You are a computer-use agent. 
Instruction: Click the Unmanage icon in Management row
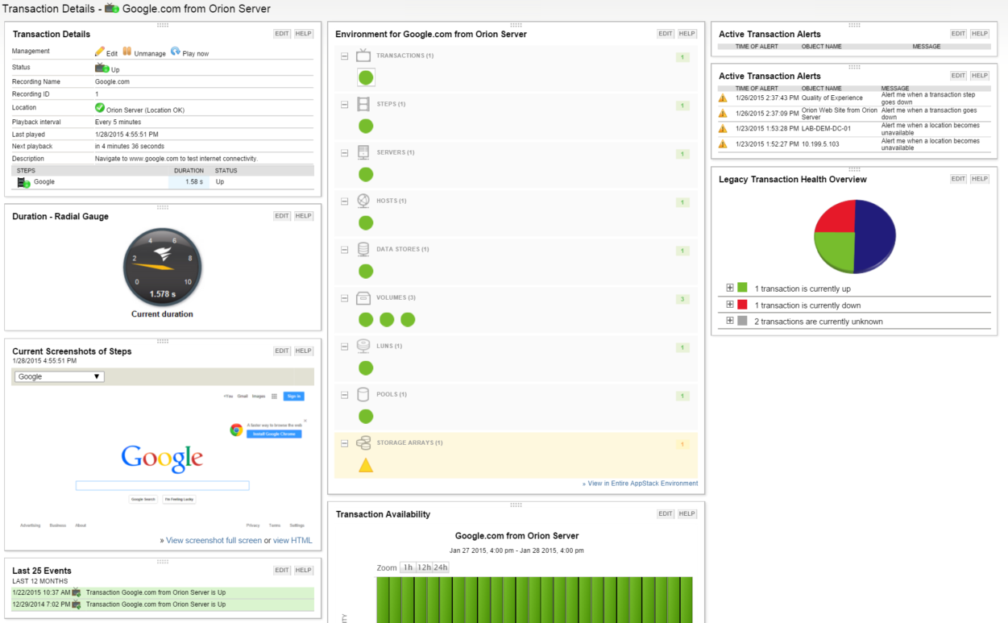tap(127, 52)
